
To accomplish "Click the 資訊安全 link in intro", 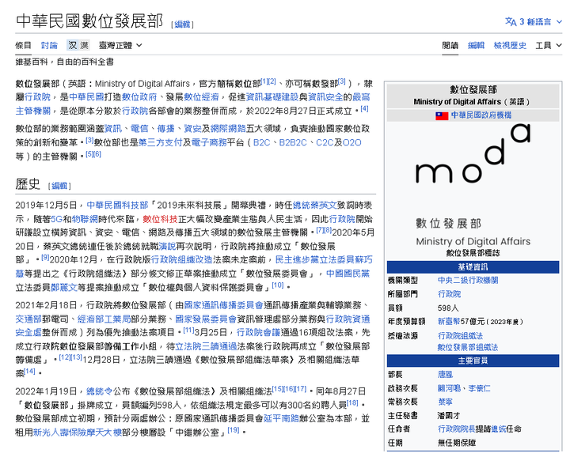I will (325, 97).
